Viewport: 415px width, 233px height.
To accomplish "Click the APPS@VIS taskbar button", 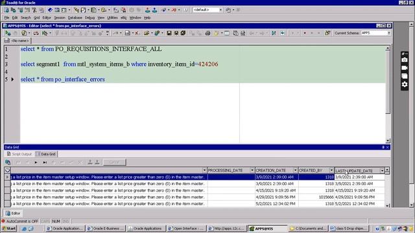I will point(268,228).
